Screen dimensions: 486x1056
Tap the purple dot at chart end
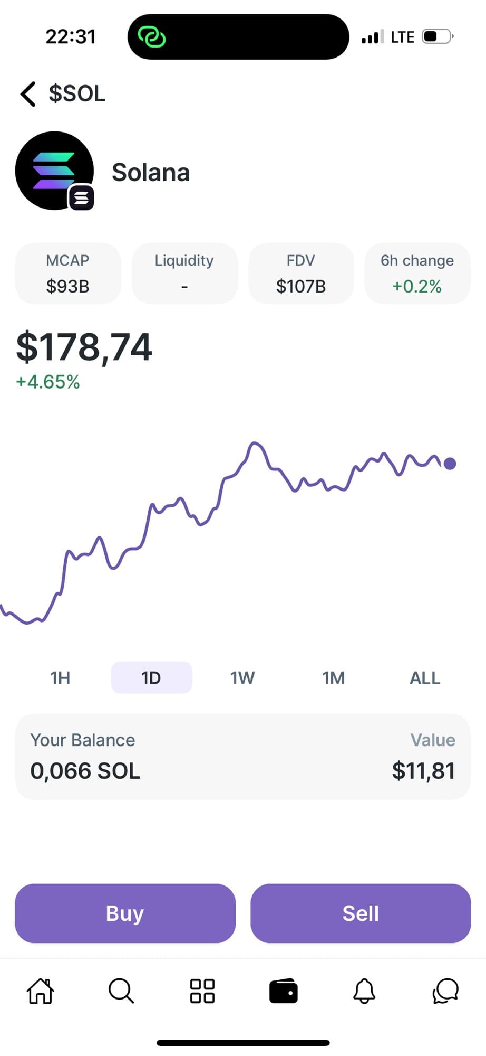click(450, 464)
